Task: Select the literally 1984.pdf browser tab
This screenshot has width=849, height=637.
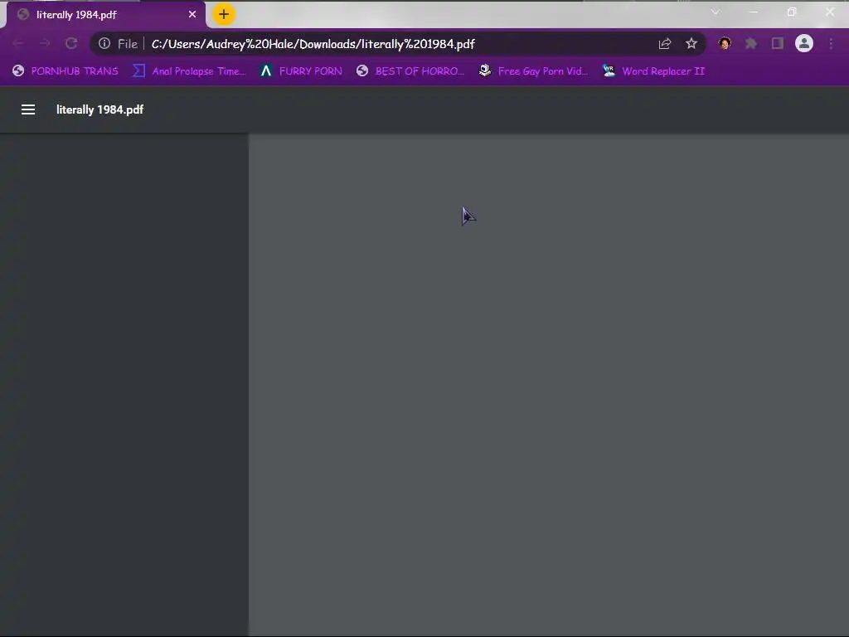Action: pyautogui.click(x=106, y=15)
